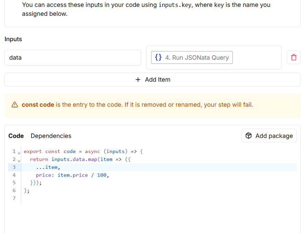Click line number 6 in editor gutter
Screen dimensions: 302x234
tap(14, 190)
